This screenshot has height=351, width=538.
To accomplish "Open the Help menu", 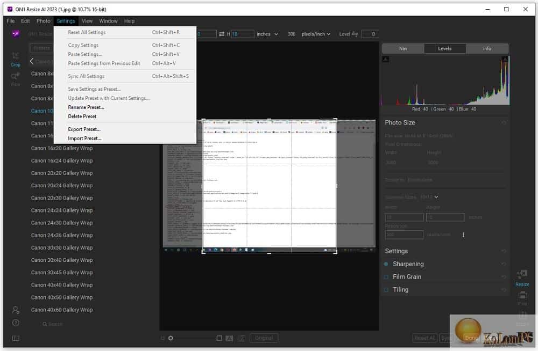I will point(129,21).
